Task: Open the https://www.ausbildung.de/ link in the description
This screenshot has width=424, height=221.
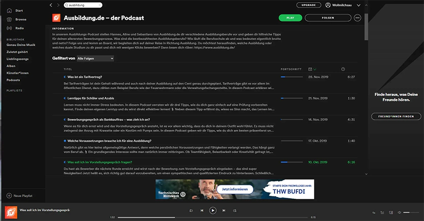Action: coord(214,48)
